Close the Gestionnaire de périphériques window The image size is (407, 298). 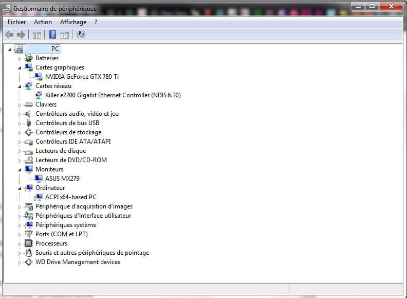[391, 6]
